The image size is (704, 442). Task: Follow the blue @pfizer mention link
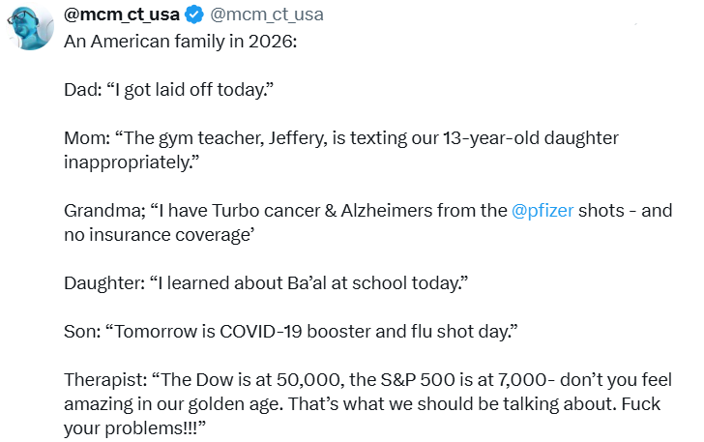coord(543,211)
